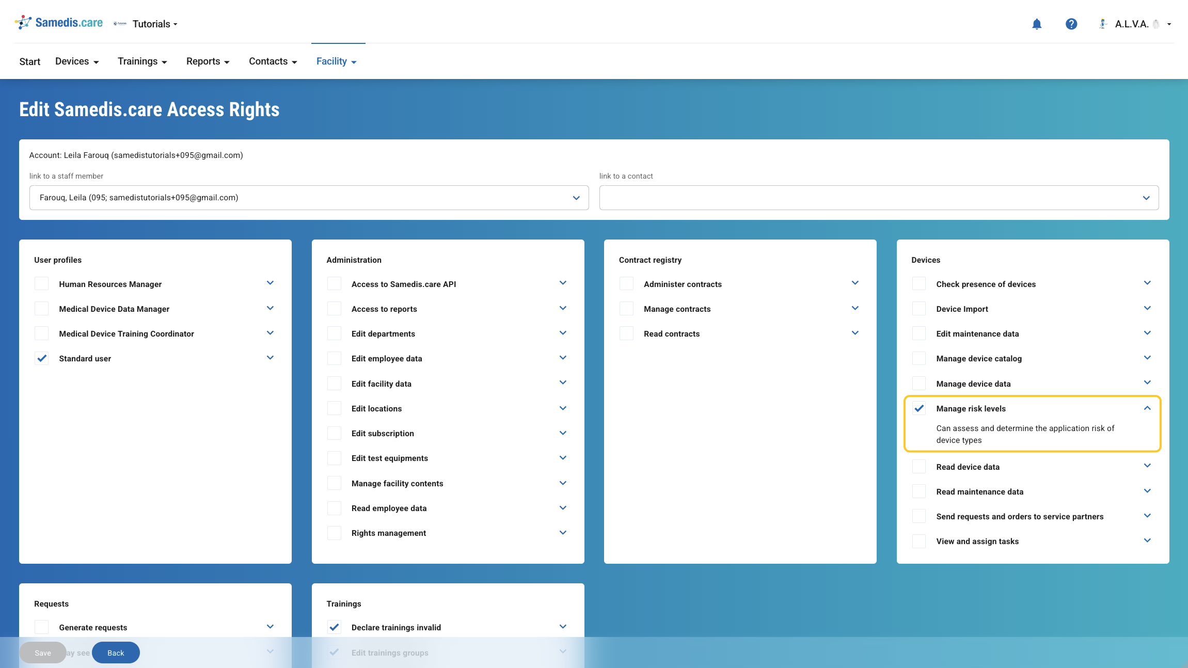Collapse Manage risk levels description
Screen dimensions: 1188x668
tap(1147, 408)
